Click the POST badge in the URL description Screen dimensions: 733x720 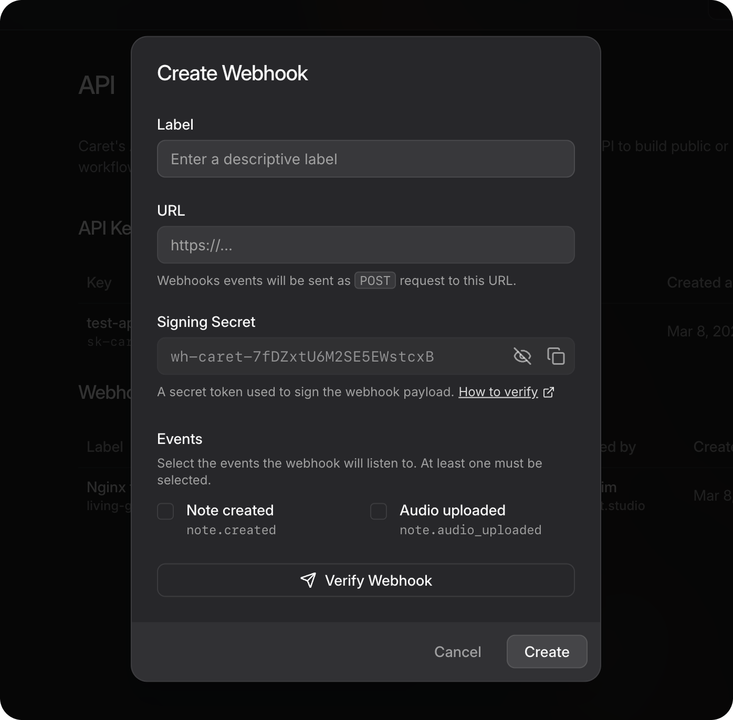[x=374, y=280]
